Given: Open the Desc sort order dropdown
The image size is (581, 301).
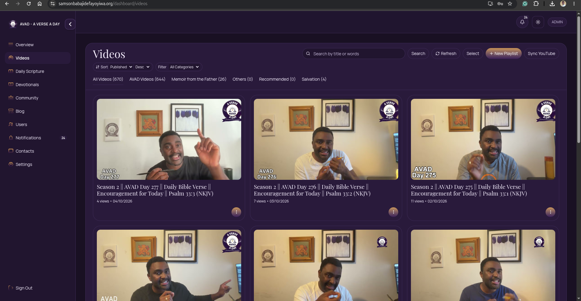Looking at the screenshot, I should [143, 67].
